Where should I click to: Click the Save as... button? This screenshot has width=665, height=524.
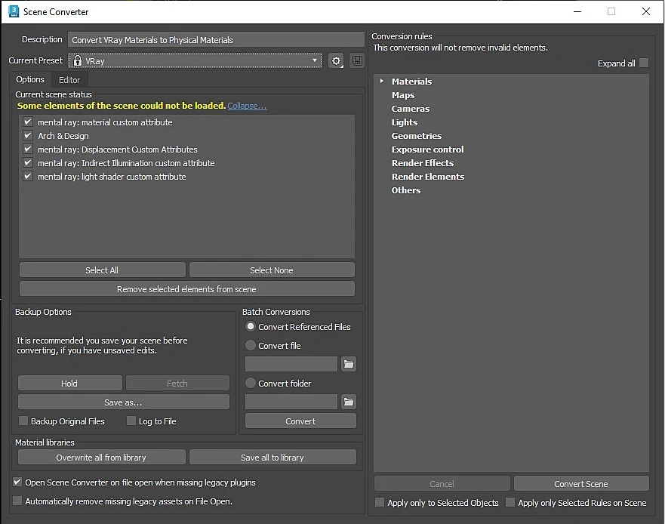pyautogui.click(x=124, y=402)
